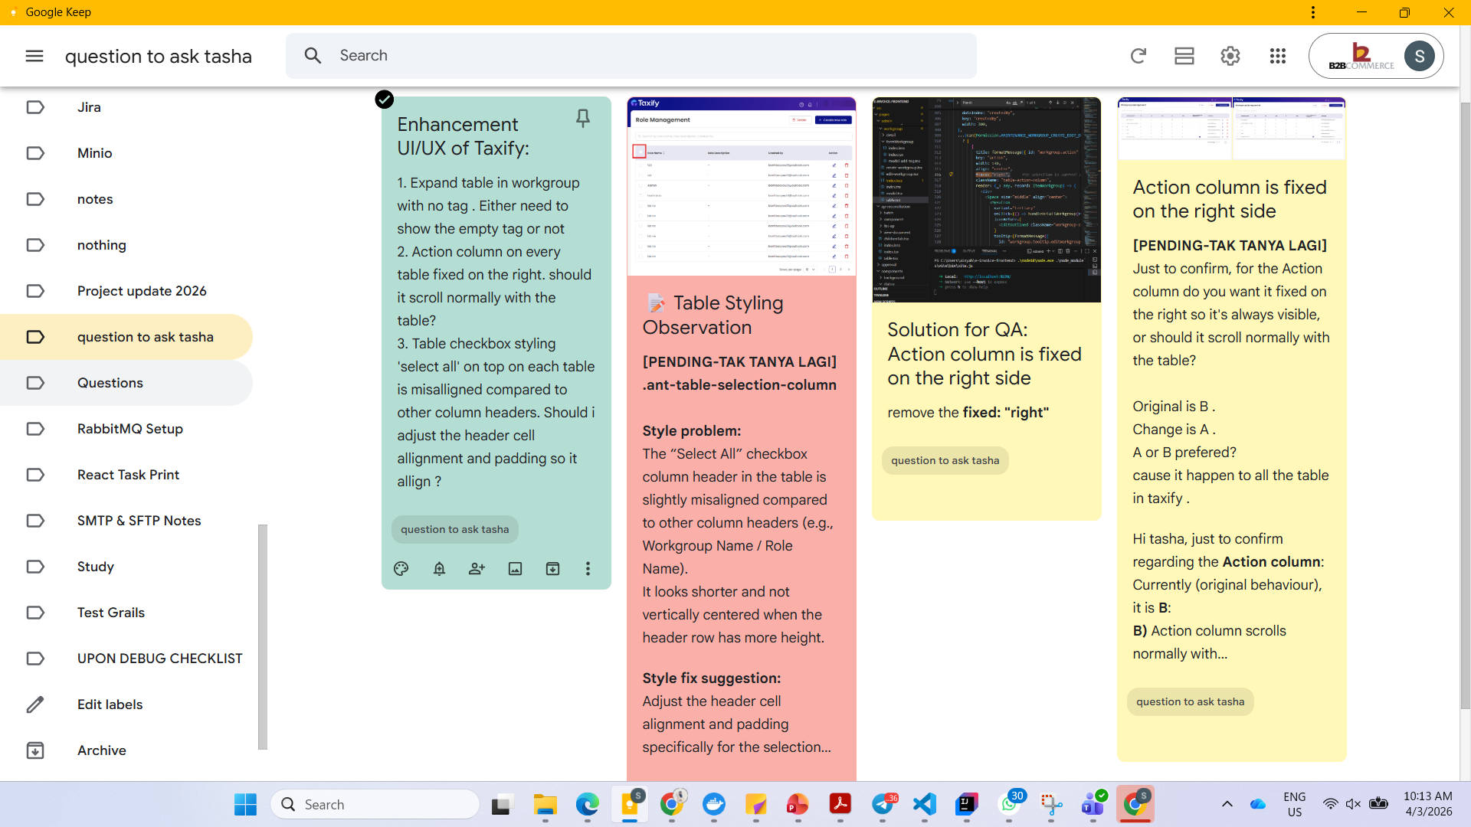Select the RabbitMQ Setup label
This screenshot has width=1471, height=827.
point(129,429)
